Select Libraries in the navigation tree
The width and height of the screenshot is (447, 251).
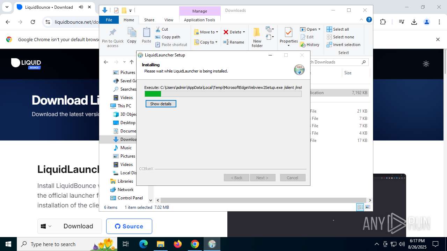(122, 181)
